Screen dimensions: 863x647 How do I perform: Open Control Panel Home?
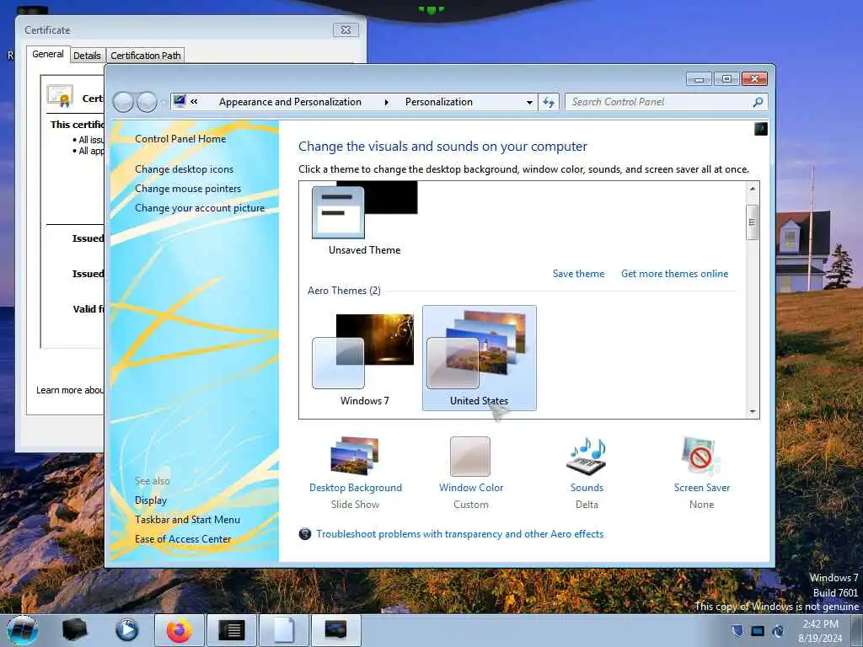tap(180, 139)
